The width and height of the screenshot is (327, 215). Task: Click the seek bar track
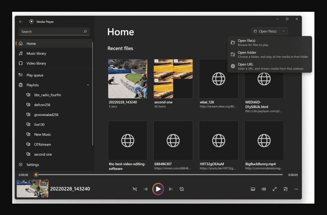159,175
